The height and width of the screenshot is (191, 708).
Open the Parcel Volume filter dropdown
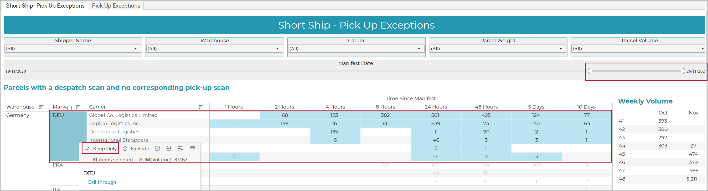tap(638, 48)
